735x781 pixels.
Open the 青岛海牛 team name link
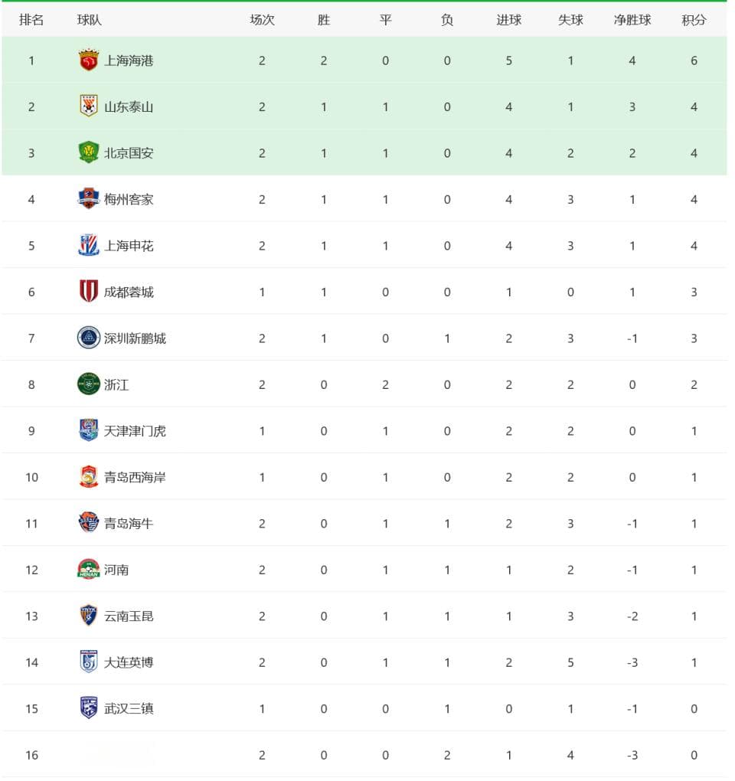coord(129,524)
